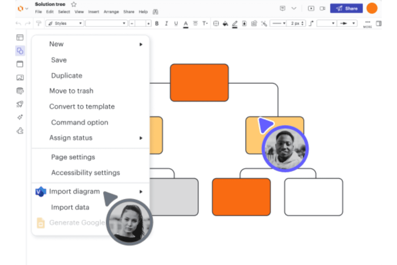Click the font size input field
Viewport: 397px width, 265px height.
140,23
